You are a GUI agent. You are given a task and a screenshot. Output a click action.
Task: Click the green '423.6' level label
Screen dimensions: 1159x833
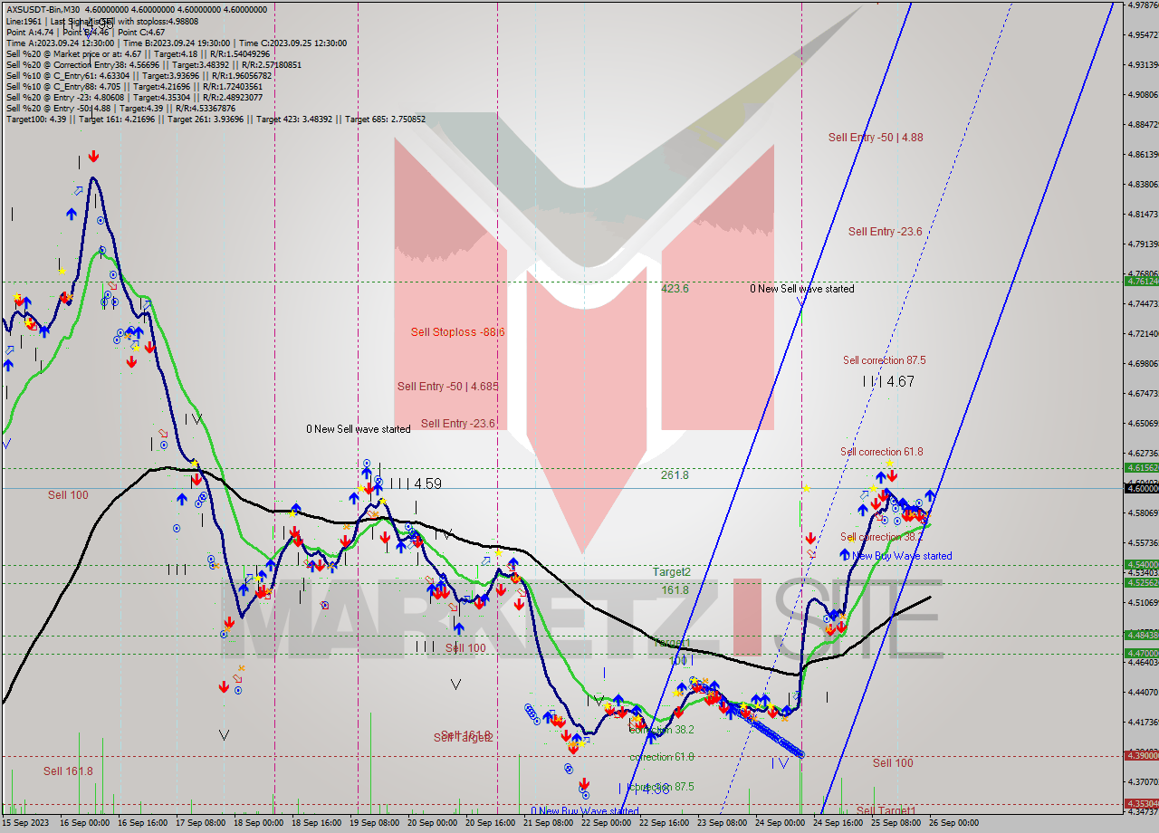pyautogui.click(x=675, y=289)
